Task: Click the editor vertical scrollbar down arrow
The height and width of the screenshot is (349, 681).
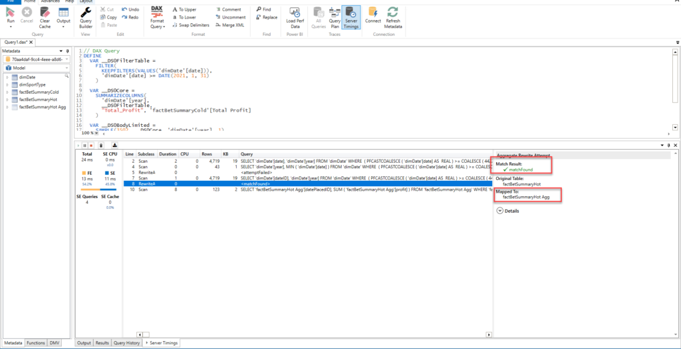Action: point(675,127)
